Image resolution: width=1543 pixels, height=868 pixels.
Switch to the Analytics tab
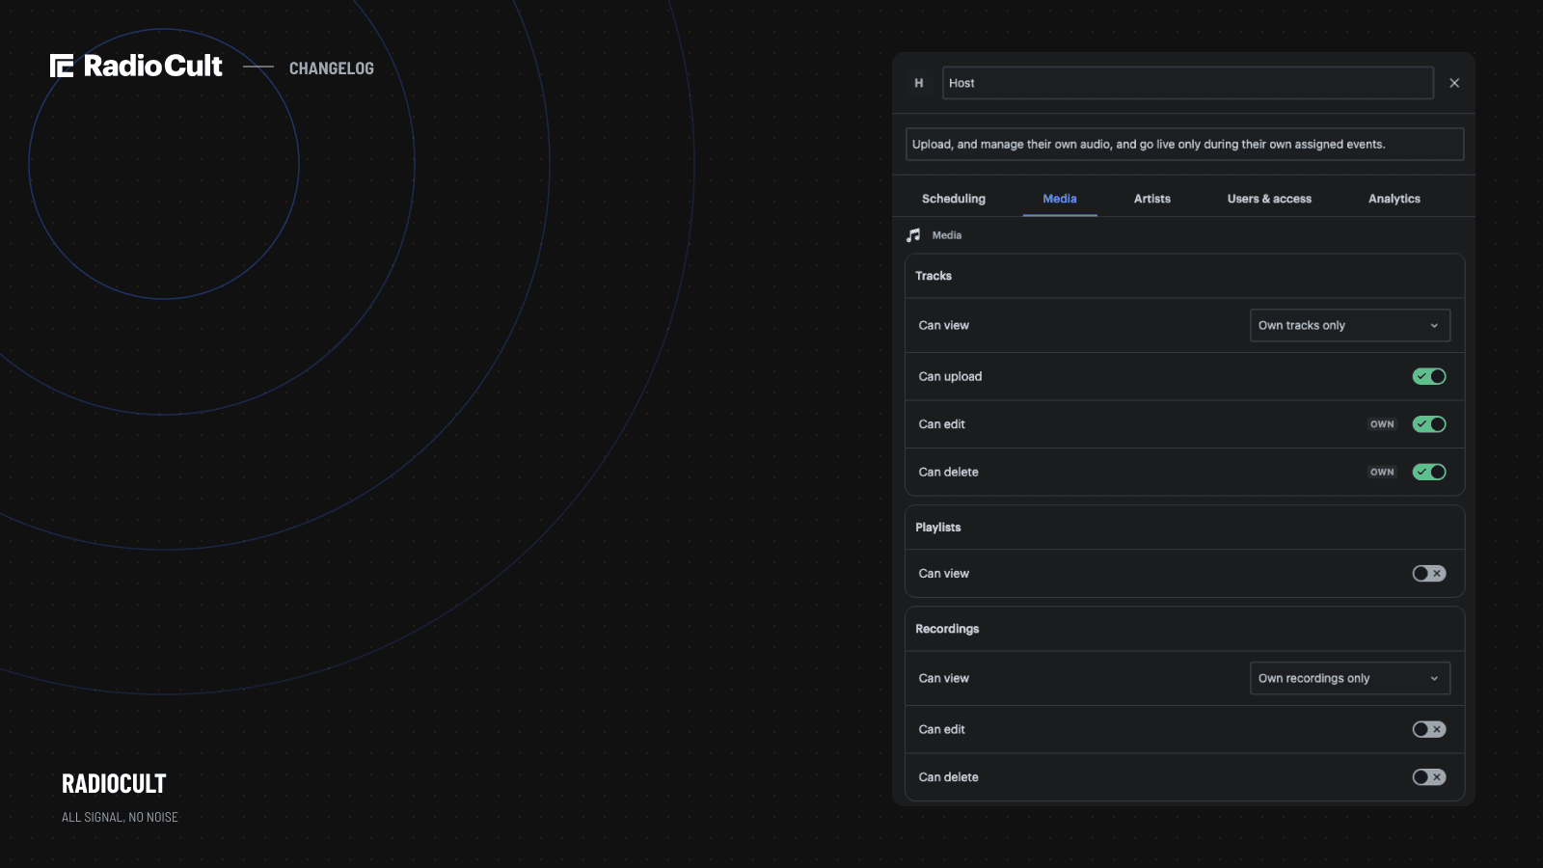pos(1394,199)
